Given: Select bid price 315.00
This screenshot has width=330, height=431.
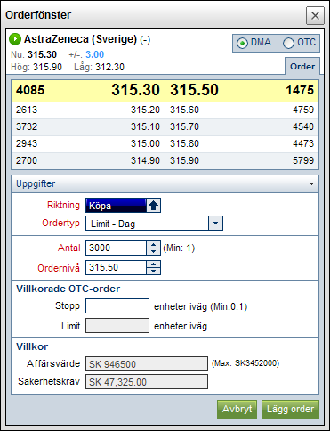Looking at the screenshot, I should pyautogui.click(x=145, y=143).
